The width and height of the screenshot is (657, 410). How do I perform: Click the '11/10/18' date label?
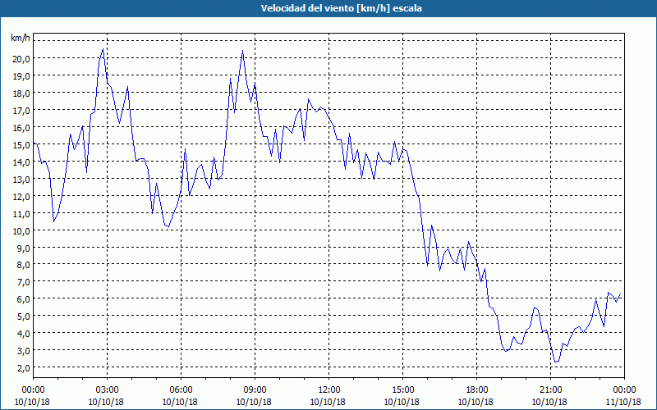click(x=624, y=402)
